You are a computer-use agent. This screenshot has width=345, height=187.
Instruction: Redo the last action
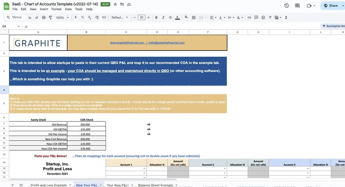click(x=37, y=17)
